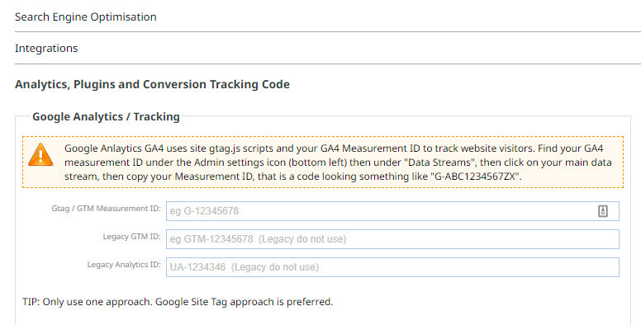Screen dimensions: 641x325
Task: Click the "Legacy GTM ID:" label
Action: pyautogui.click(x=131, y=237)
